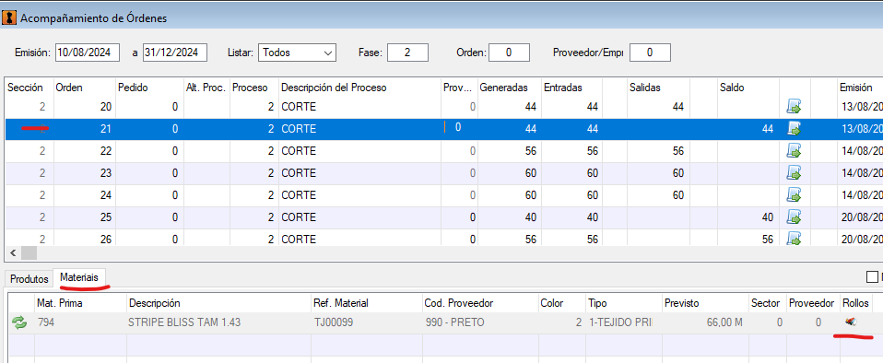Select the order 20 row number
Image resolution: width=883 pixels, height=363 pixels.
pos(106,107)
